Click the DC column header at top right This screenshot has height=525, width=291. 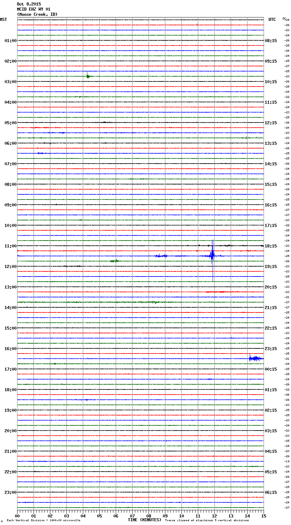284,18
